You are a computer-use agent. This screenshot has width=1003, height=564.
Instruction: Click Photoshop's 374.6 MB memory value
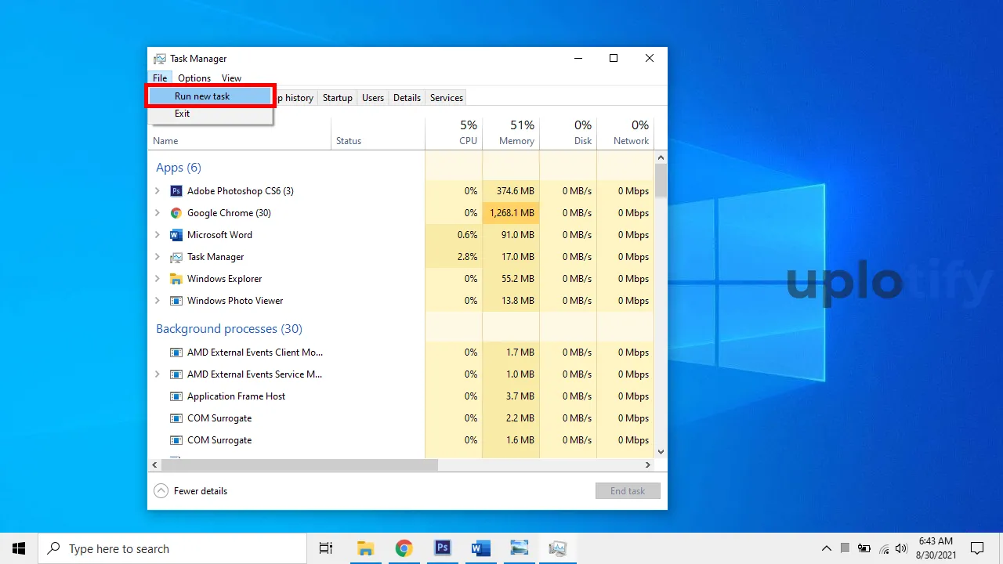(x=516, y=191)
